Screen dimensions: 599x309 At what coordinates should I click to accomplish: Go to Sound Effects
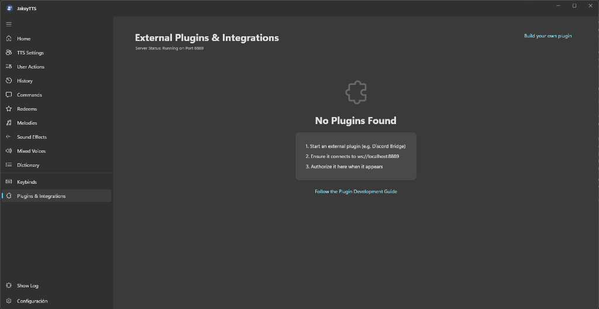click(x=57, y=137)
